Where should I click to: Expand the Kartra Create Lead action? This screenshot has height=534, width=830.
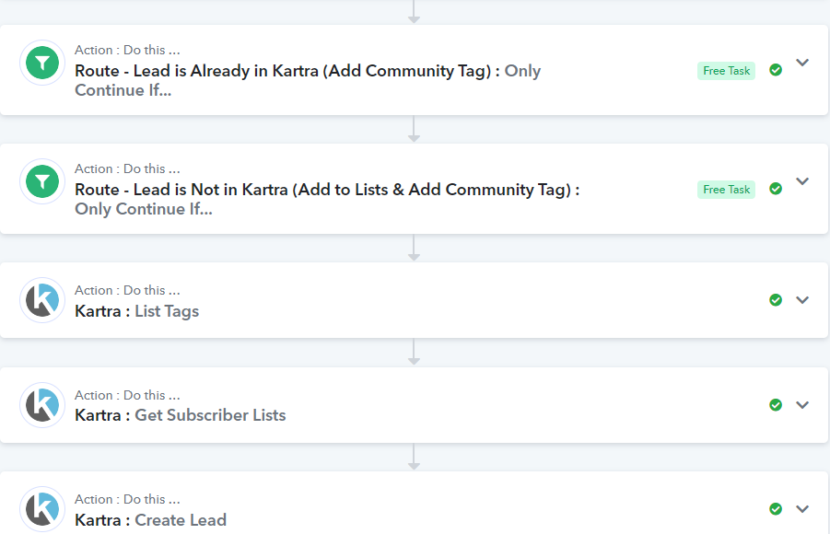click(x=802, y=509)
